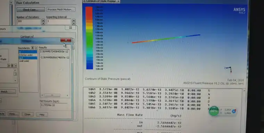Decrease Number of Iterations with down arrow
The height and width of the screenshot is (133, 264).
43,23
